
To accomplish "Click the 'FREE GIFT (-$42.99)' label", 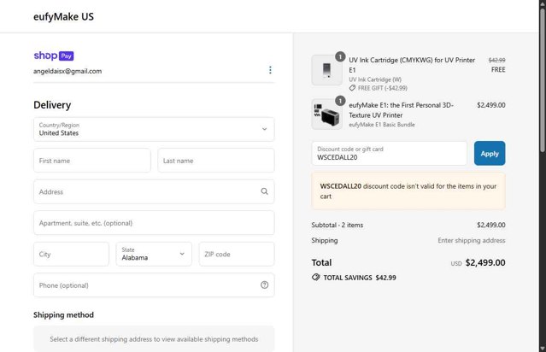I will pyautogui.click(x=382, y=88).
